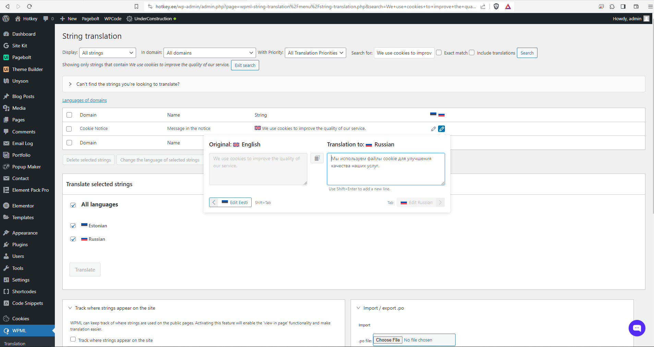Viewport: 654px width, 347px height.
Task: Select all strings header checkbox
Action: (69, 115)
